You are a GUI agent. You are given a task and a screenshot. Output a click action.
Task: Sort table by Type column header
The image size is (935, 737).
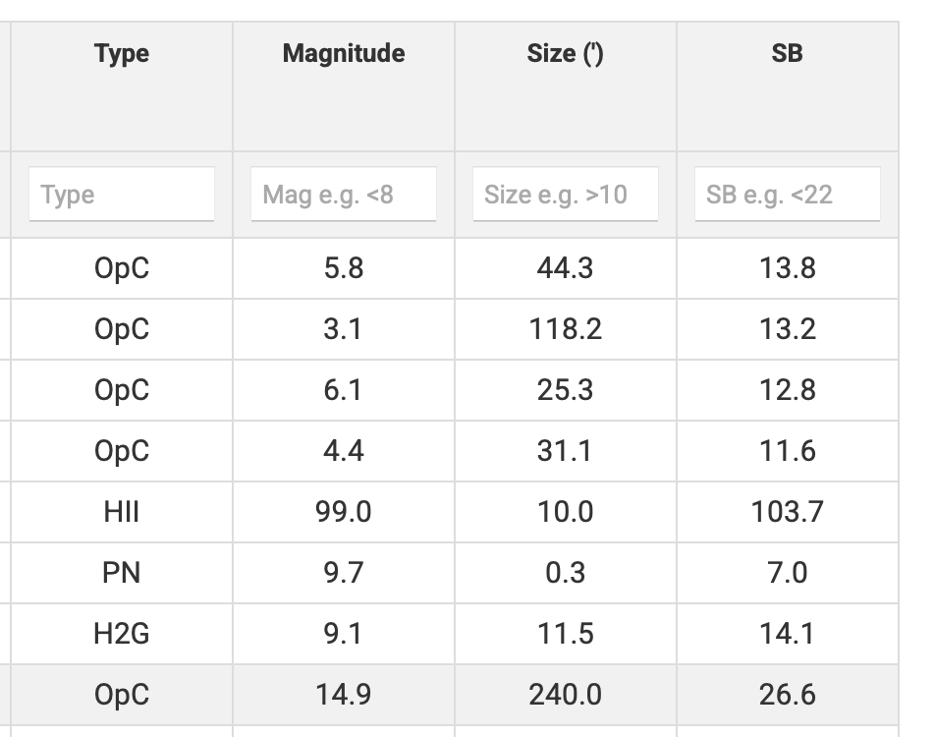point(122,53)
